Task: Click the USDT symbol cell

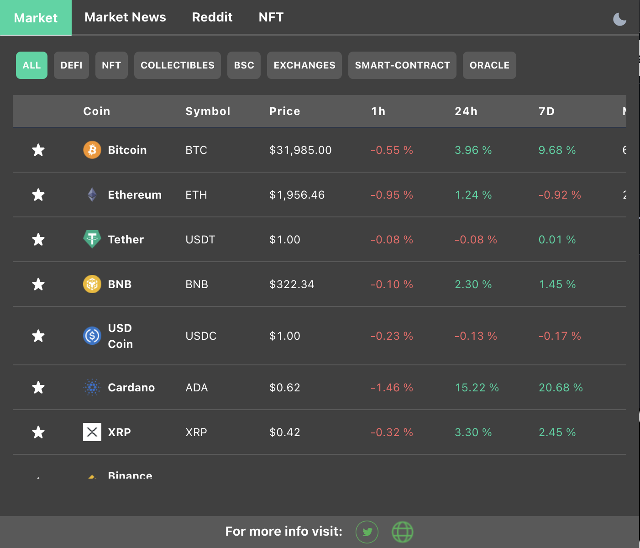Action: click(200, 239)
